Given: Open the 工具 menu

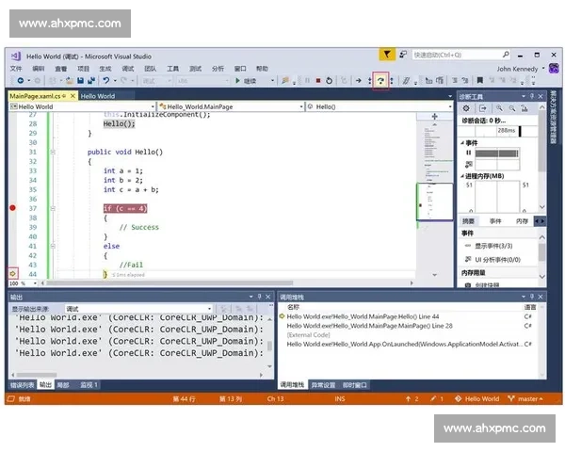Looking at the screenshot, I should click(172, 69).
